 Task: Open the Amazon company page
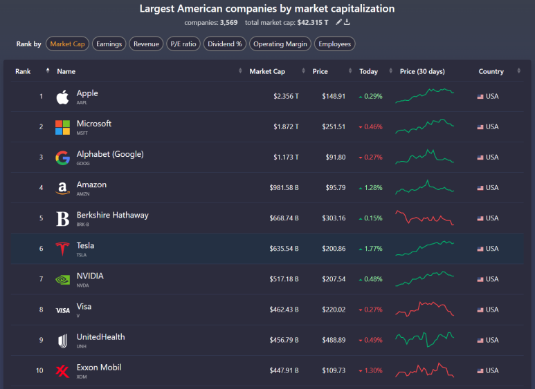[91, 184]
